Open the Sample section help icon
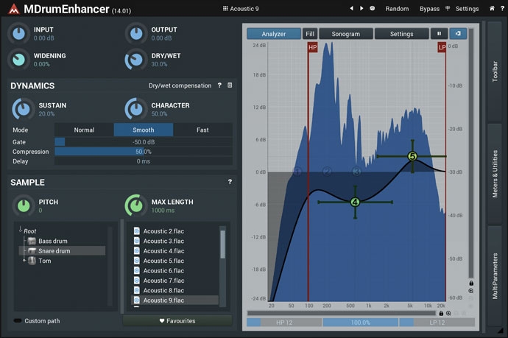 point(230,182)
